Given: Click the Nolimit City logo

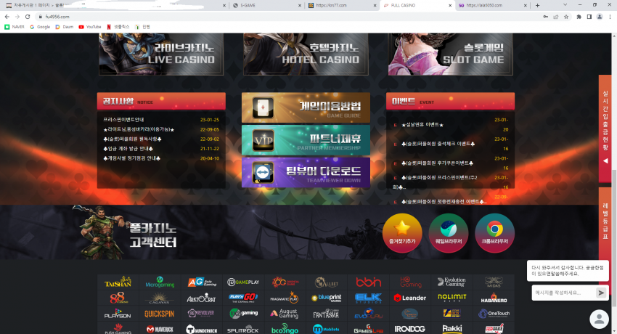Looking at the screenshot, I should tap(451, 297).
